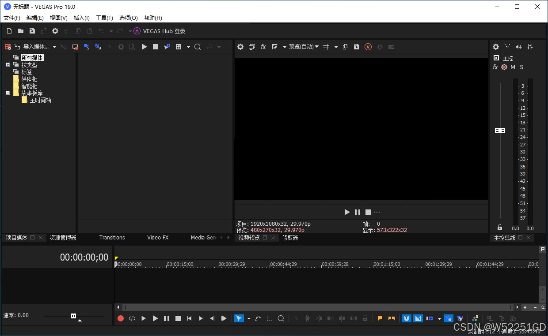Open the 选项(O) menu
This screenshot has height=336, width=548.
click(x=128, y=18)
